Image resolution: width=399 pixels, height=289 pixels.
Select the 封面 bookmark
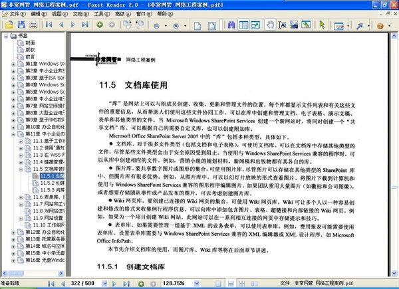[x=30, y=43]
